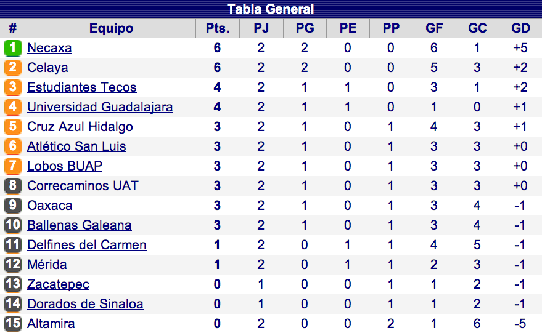Screen dimensions: 542x333
Task: Open the Dorados de Sinaloa link
Action: (x=85, y=304)
